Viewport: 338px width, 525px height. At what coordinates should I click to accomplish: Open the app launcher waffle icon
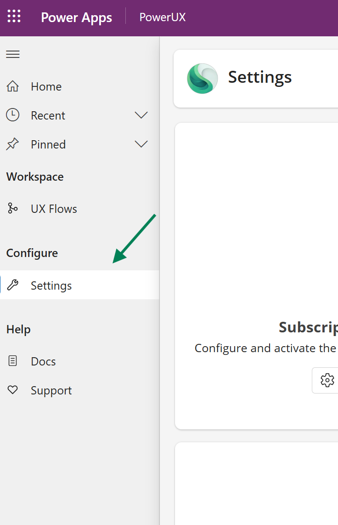(x=14, y=16)
